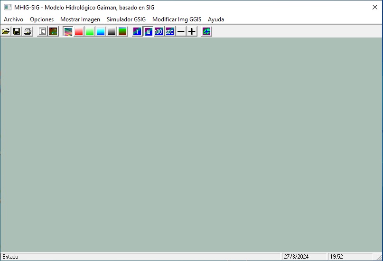383x261 pixels.
Task: Select the cyan-blue gradient palette
Action: [x=101, y=31]
